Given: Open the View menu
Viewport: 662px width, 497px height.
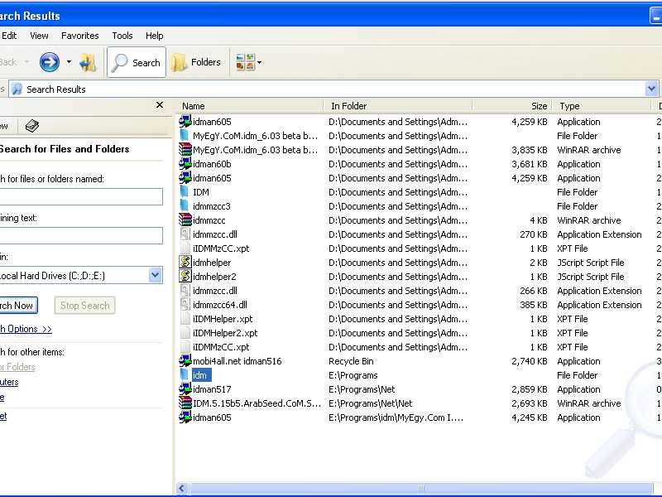Looking at the screenshot, I should pos(39,36).
